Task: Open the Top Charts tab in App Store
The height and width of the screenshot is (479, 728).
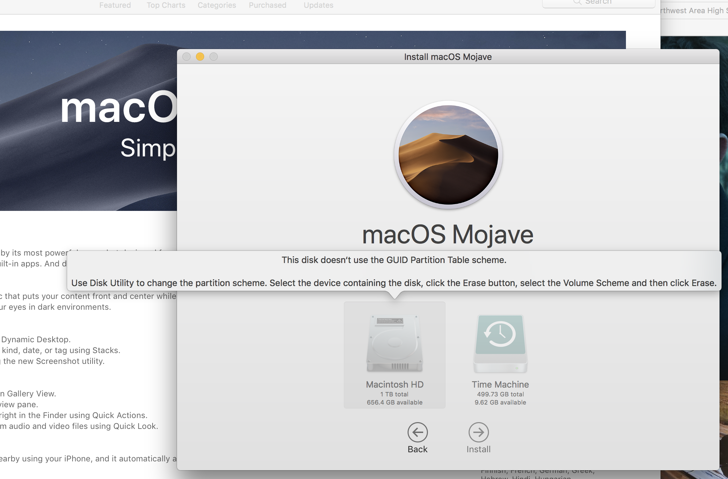Action: [166, 5]
